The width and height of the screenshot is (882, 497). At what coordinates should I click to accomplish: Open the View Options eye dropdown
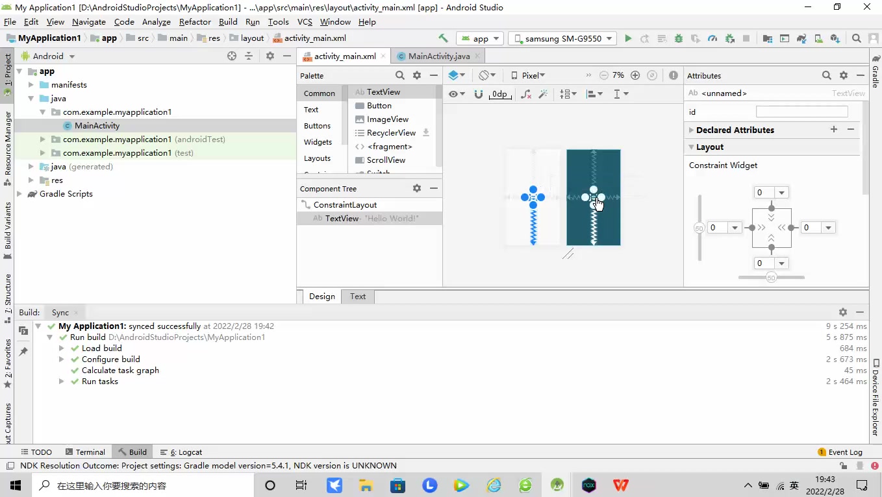click(x=457, y=94)
